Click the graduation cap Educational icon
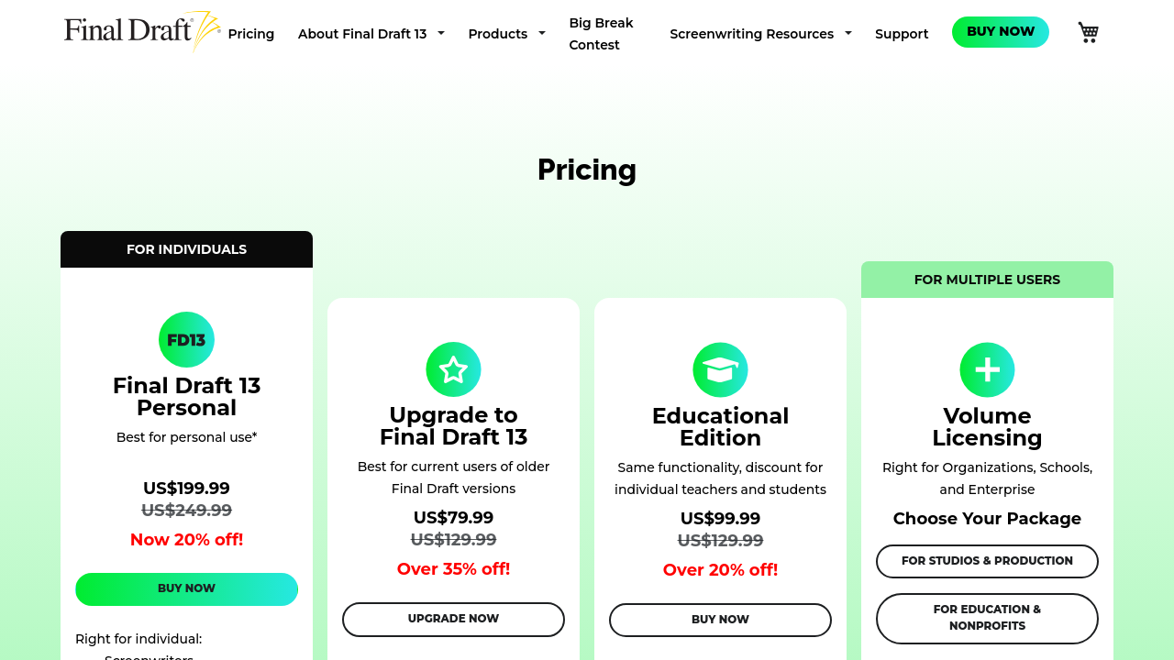Viewport: 1174px width, 660px height. 720,369
